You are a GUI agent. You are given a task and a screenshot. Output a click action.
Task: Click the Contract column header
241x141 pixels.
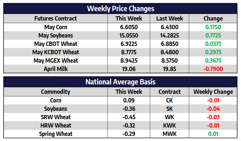(x=169, y=92)
